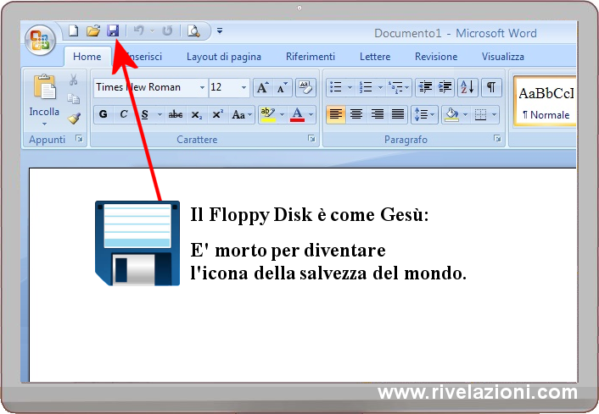Image resolution: width=599 pixels, height=414 pixels.
Task: Toggle show paragraph marks (¶)
Action: tap(491, 87)
